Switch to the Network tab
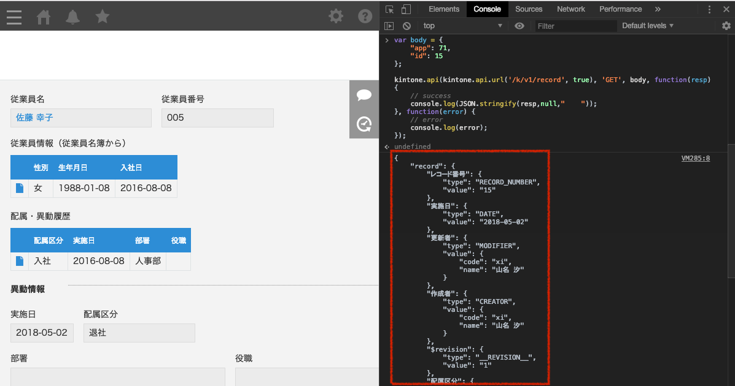Image resolution: width=735 pixels, height=386 pixels. (x=571, y=9)
